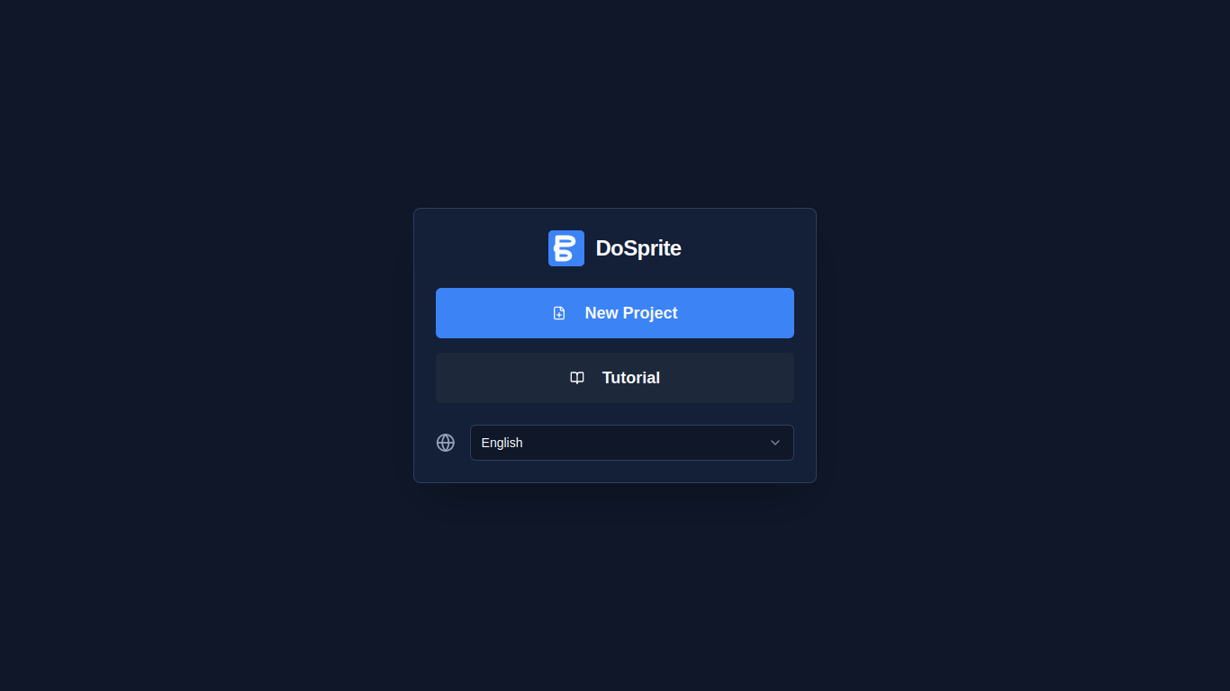
Task: Click the new file icon
Action: tap(559, 313)
